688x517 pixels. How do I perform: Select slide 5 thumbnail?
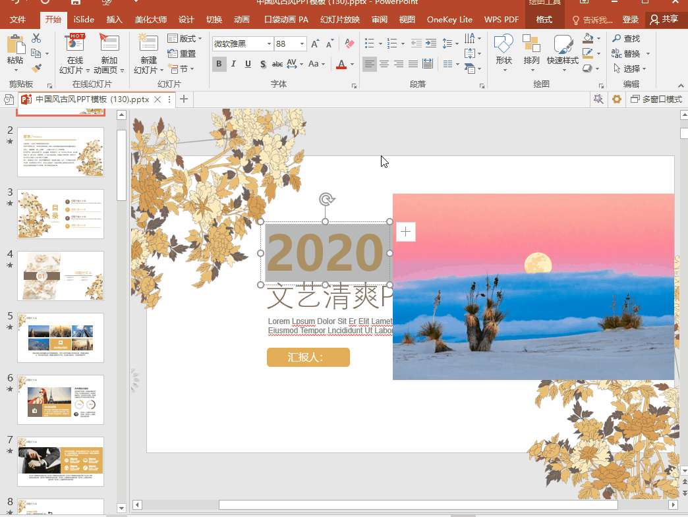click(61, 338)
